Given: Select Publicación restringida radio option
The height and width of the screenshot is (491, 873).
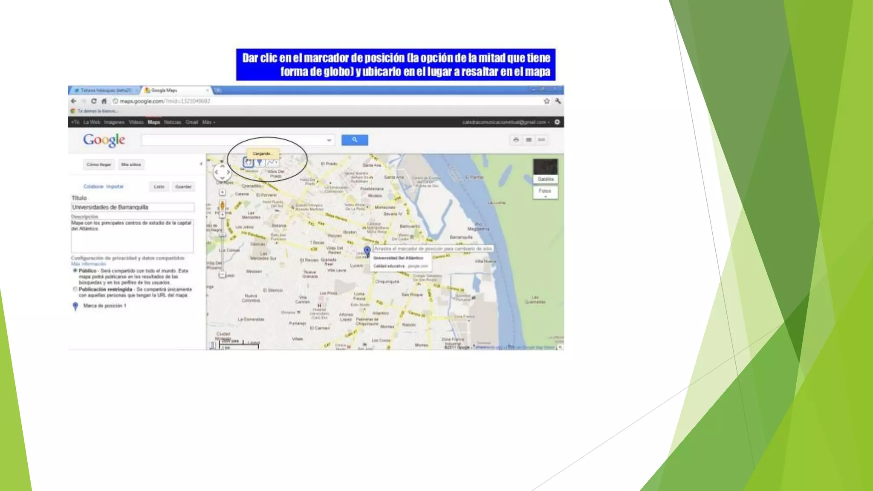Looking at the screenshot, I should pos(75,289).
